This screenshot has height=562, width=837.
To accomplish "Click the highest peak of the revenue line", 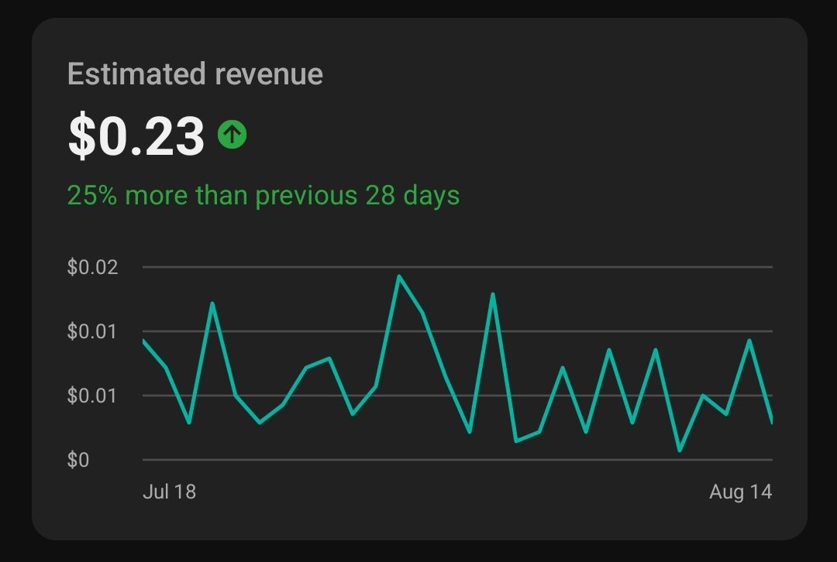I will (x=399, y=276).
